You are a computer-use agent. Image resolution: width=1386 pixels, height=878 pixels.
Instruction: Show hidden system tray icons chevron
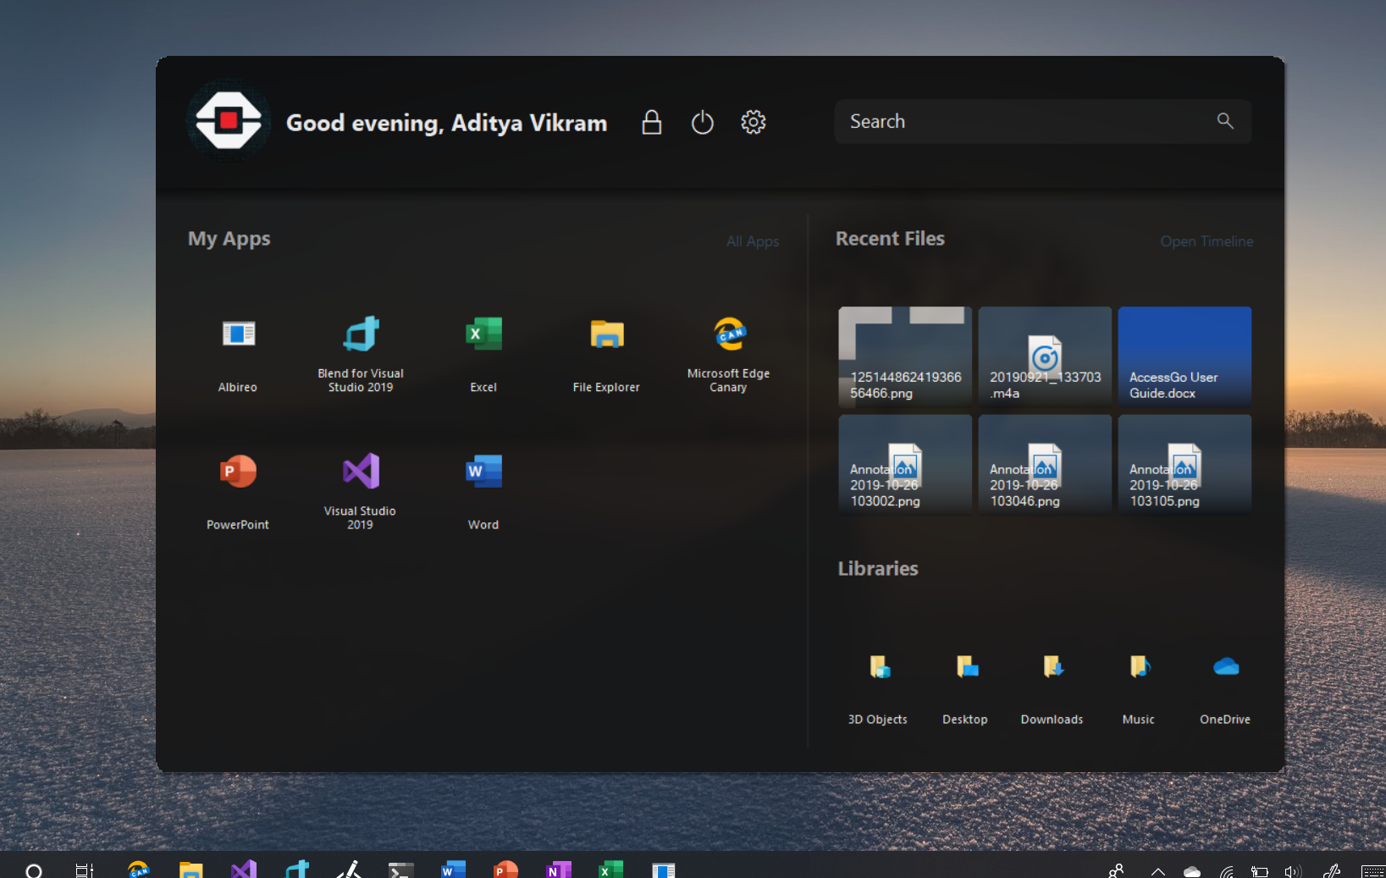(1158, 871)
